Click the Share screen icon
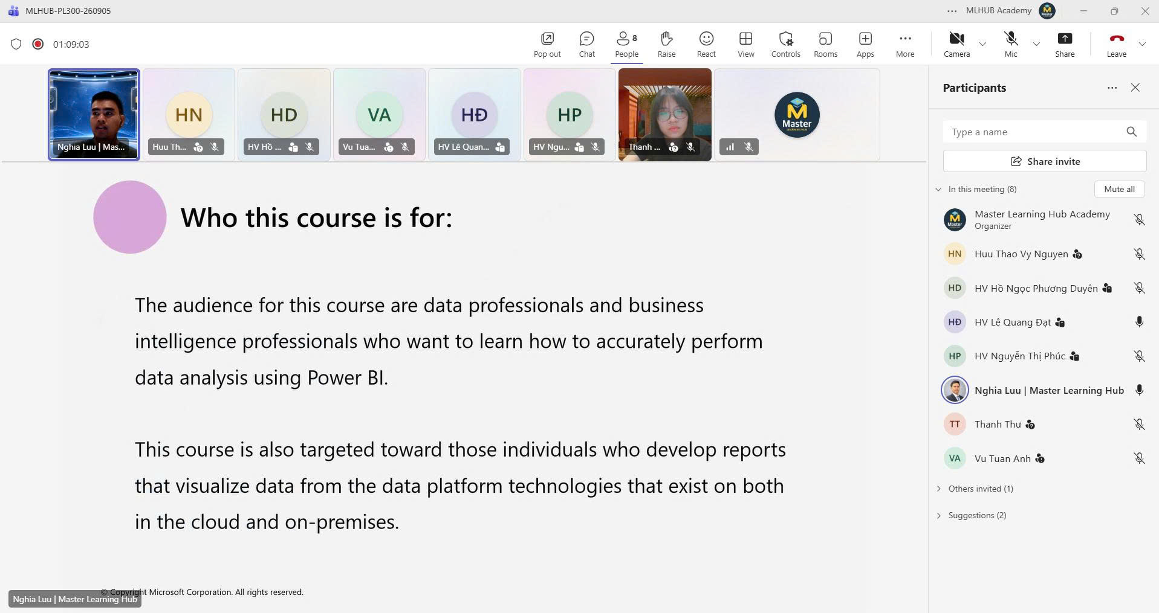Screen dimensions: 1159x613 [1065, 45]
